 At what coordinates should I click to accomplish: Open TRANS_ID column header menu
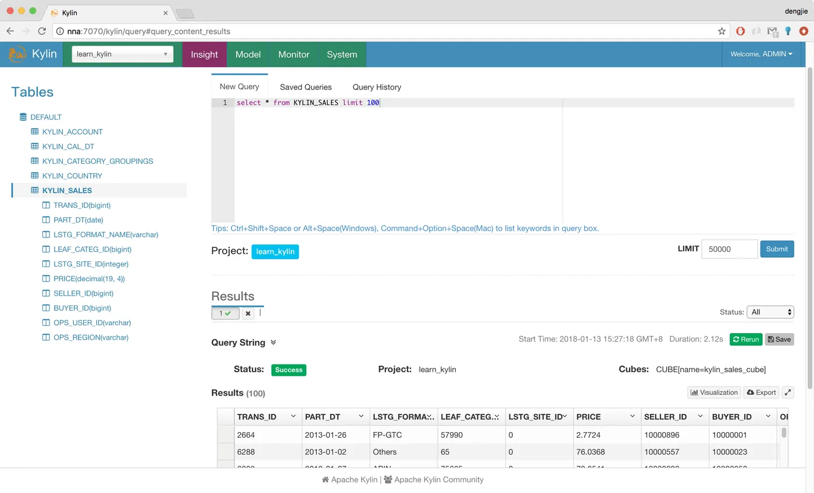click(293, 416)
